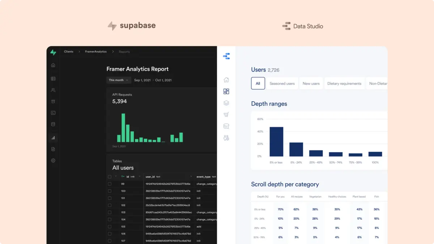The image size is (434, 244).
Task: Open the Settings gear in the Supabase sidebar
Action: coord(53,160)
